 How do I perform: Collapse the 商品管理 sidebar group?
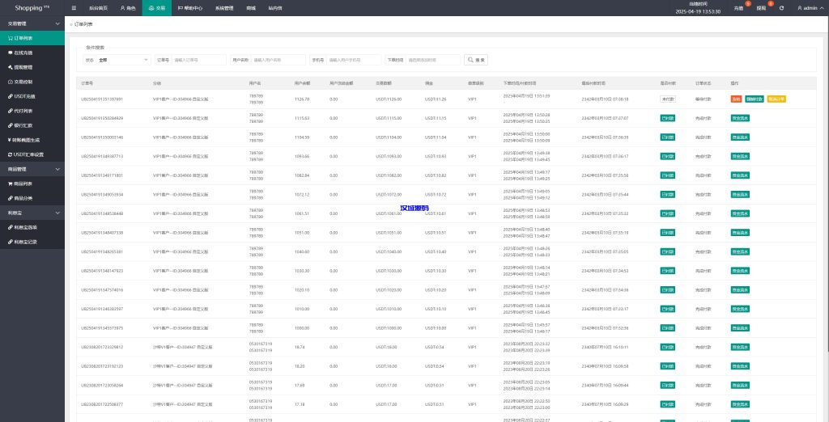click(57, 169)
